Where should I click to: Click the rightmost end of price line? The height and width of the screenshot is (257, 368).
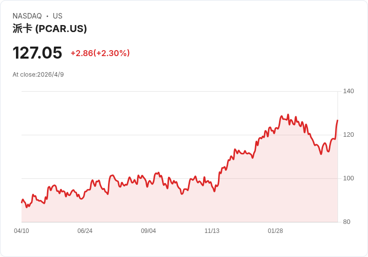(x=337, y=120)
